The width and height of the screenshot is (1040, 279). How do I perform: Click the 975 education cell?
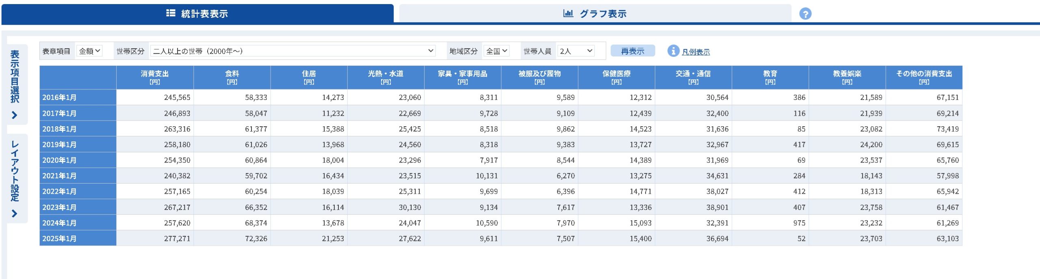tap(770, 223)
